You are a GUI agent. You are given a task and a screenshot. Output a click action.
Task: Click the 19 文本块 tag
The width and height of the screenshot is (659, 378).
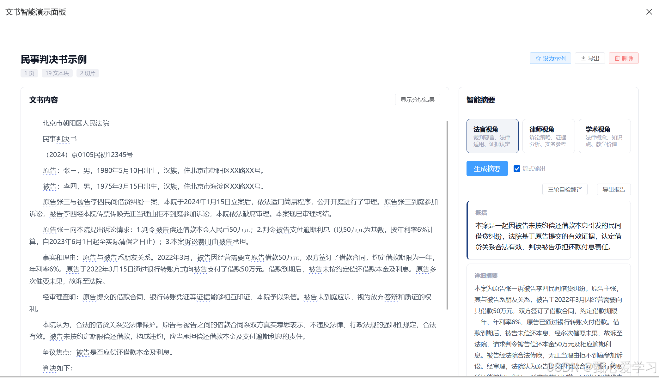(x=57, y=73)
